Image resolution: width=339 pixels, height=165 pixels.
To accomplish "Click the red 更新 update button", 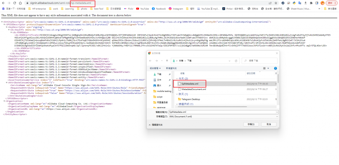I will pos(332,3).
